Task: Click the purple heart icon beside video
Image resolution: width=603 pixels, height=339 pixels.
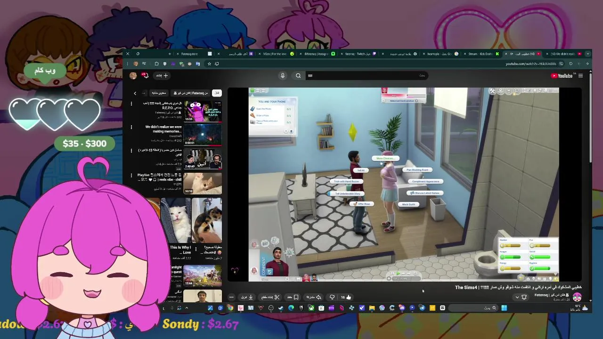Action: point(235,270)
